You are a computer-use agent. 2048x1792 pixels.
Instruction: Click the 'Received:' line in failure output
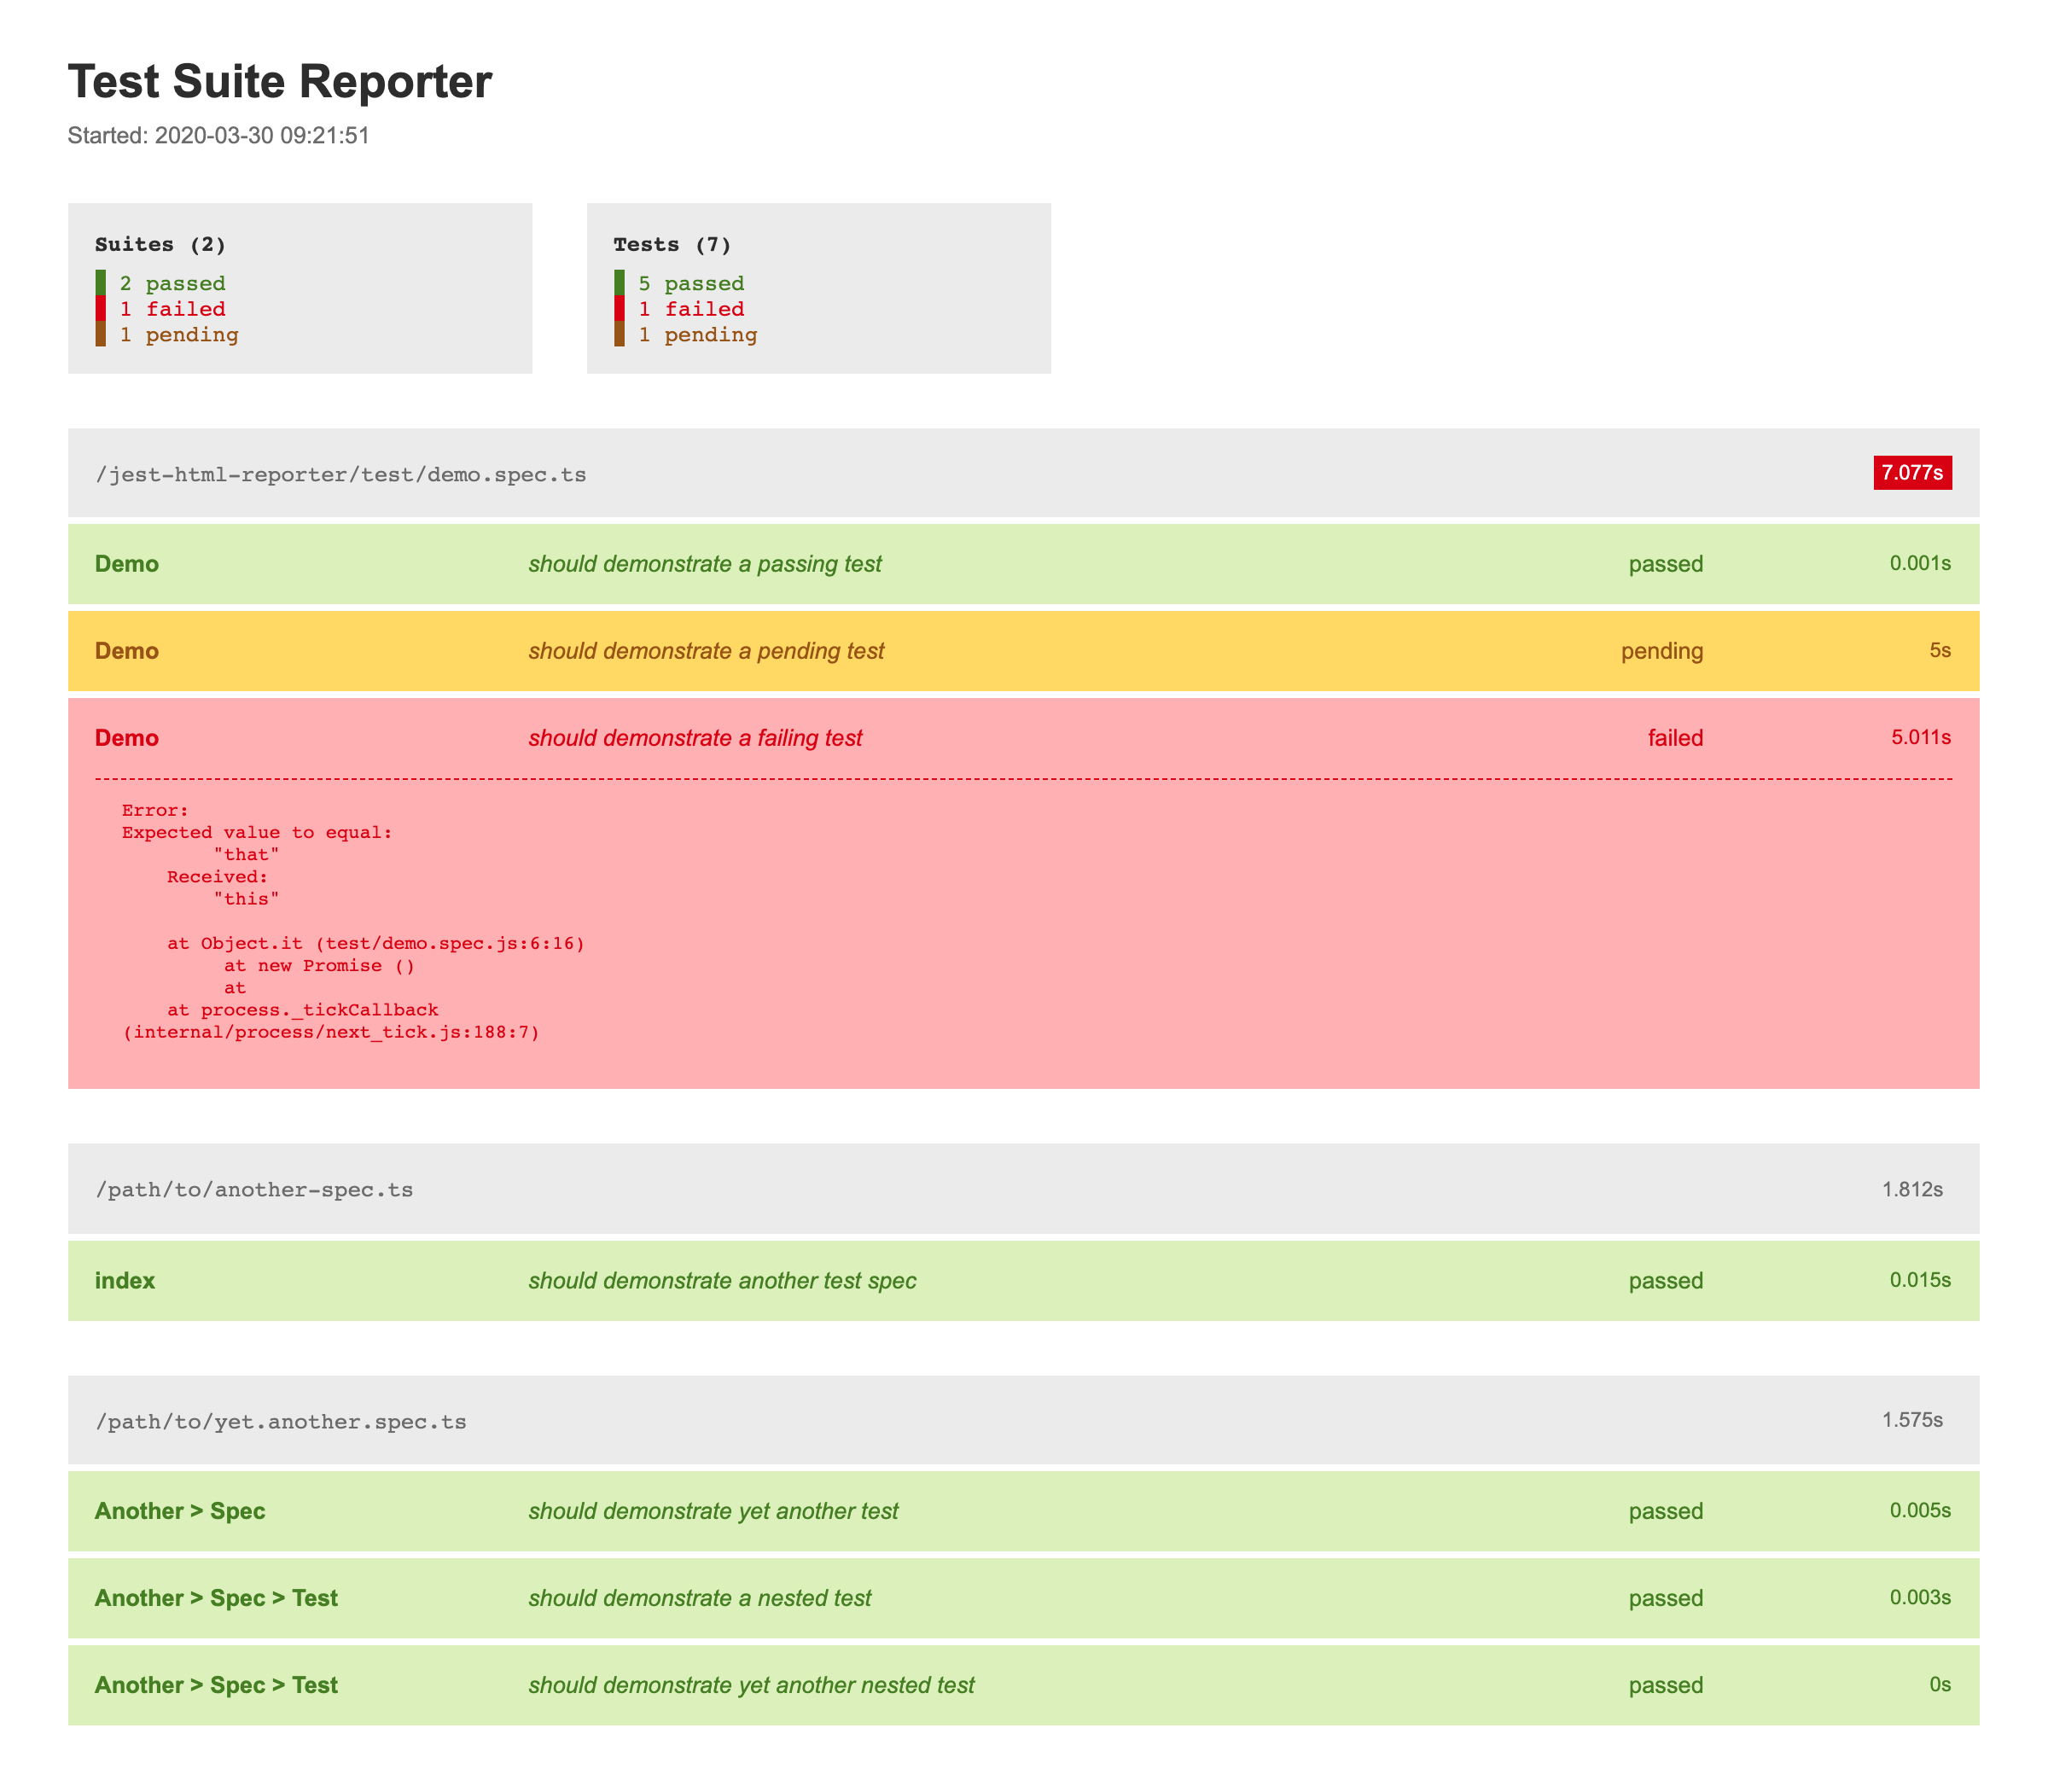[x=217, y=877]
